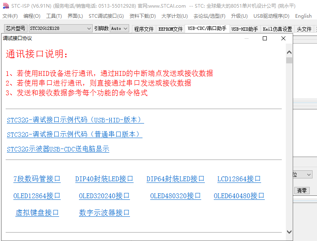Open the USB驱动程序(D) menu
317x241 pixels.
tap(271, 16)
